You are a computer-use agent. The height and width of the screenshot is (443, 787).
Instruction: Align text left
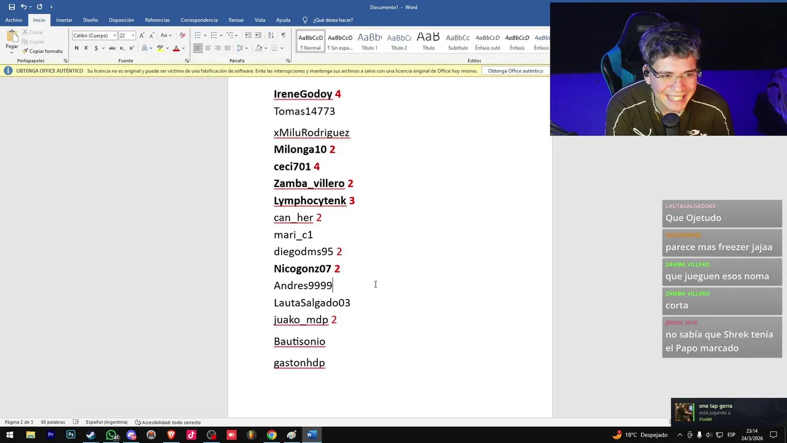click(198, 48)
